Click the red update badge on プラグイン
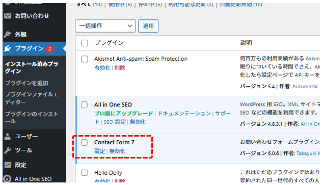 point(49,49)
